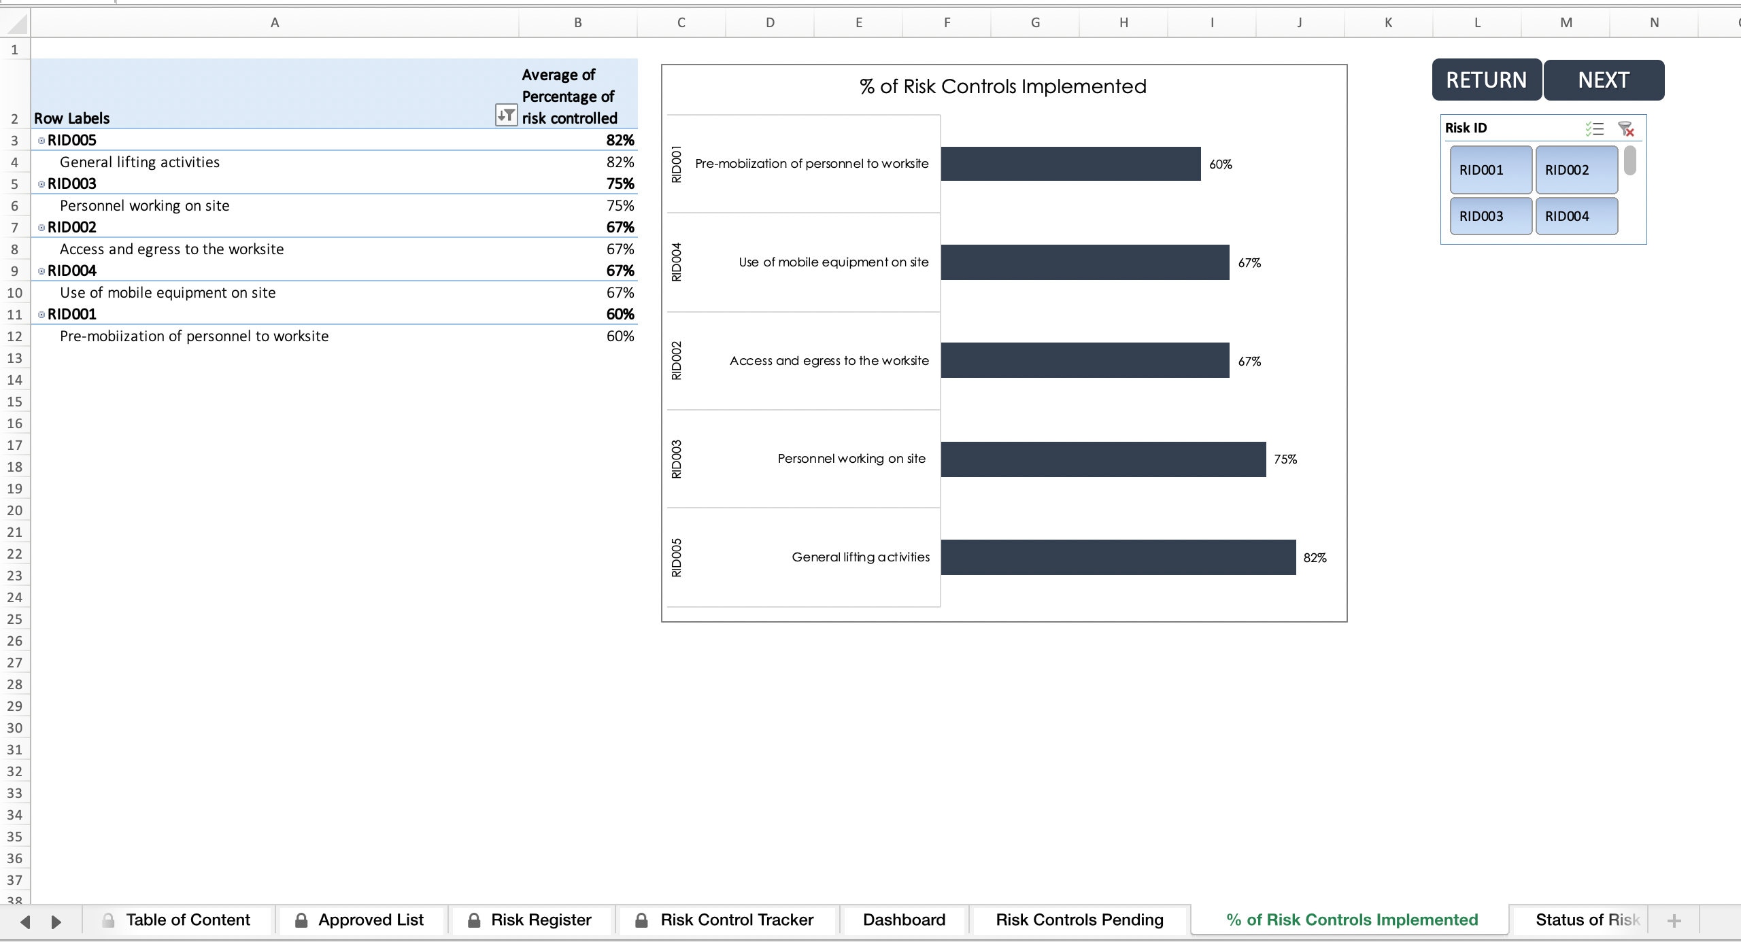Add a new worksheet with the plus icon
1741x942 pixels.
coord(1673,920)
